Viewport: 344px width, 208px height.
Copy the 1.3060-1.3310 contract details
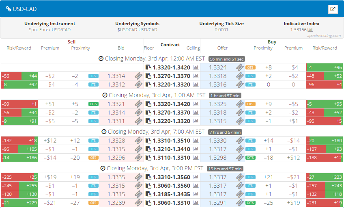click(x=148, y=203)
